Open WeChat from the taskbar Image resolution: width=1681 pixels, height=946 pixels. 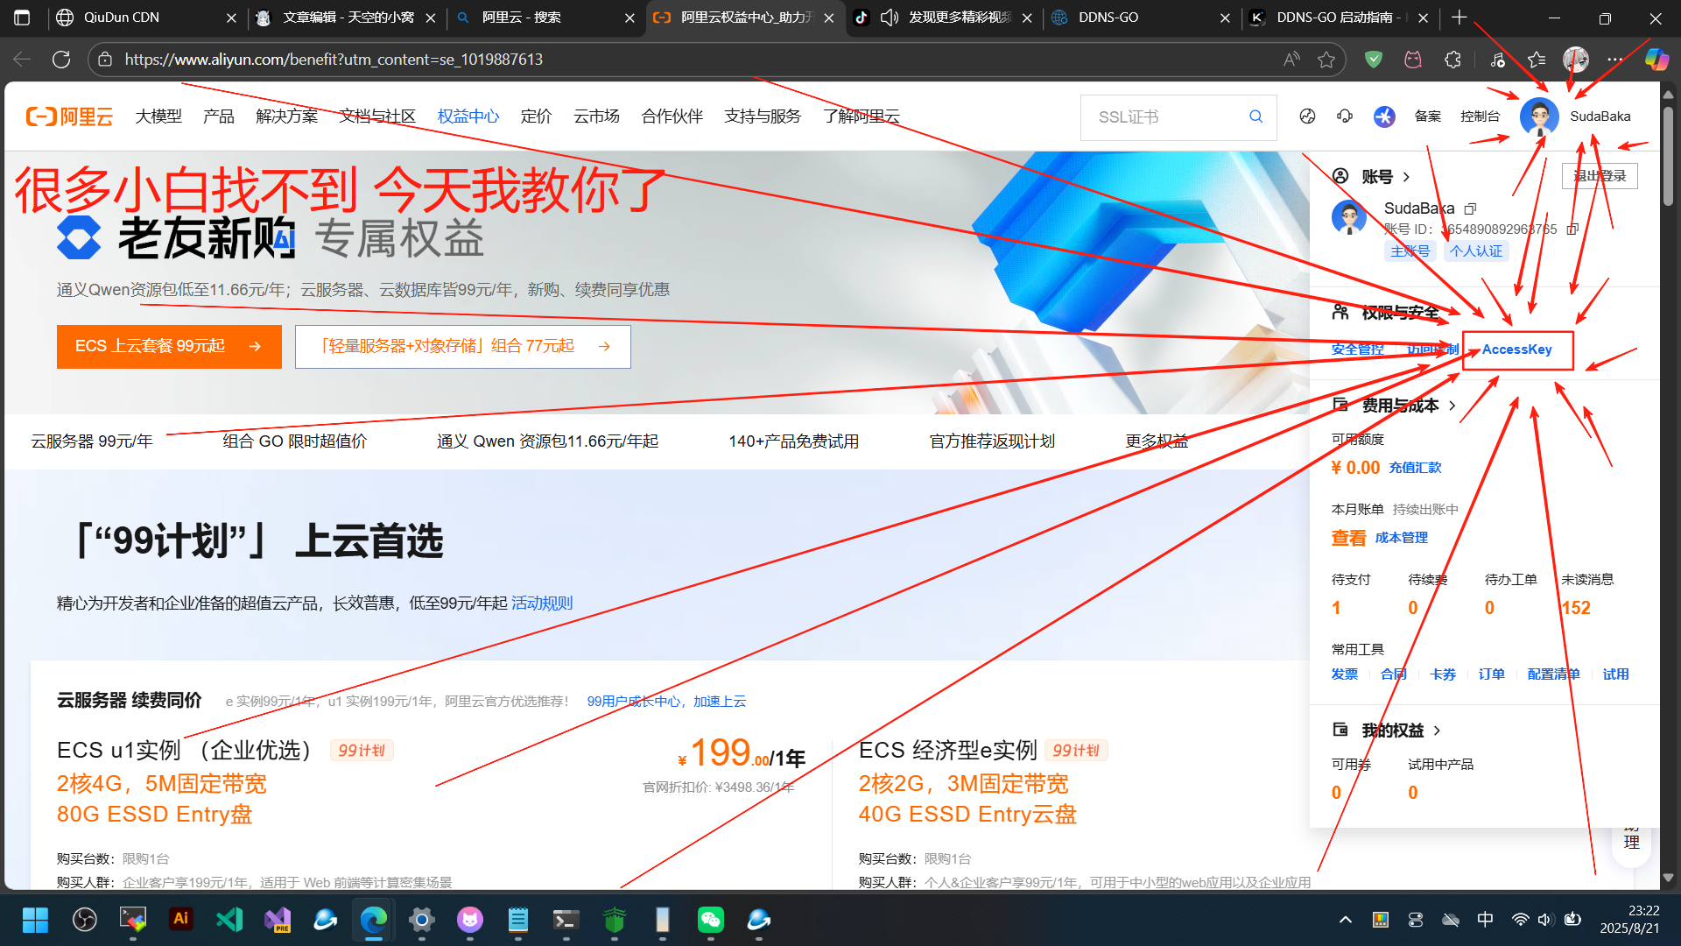point(710,920)
